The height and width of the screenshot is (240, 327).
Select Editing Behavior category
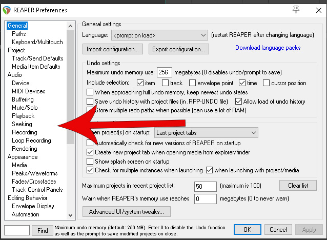pyautogui.click(x=27, y=198)
